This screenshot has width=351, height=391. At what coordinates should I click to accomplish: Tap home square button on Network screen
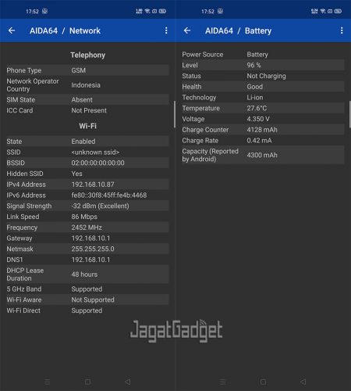87,382
